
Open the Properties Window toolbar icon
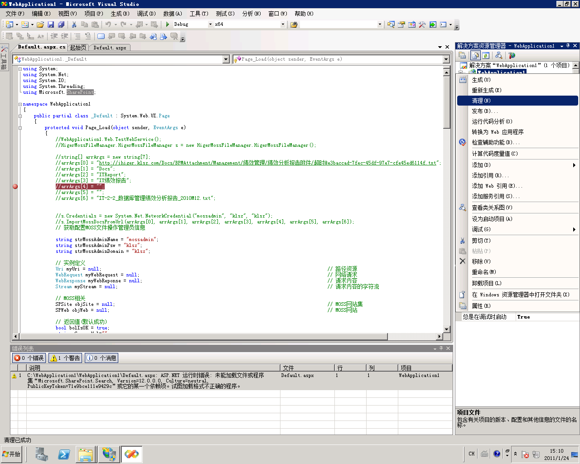point(401,24)
